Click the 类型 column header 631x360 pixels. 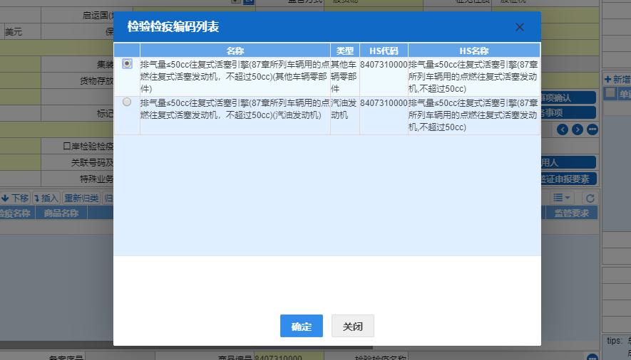pos(345,51)
